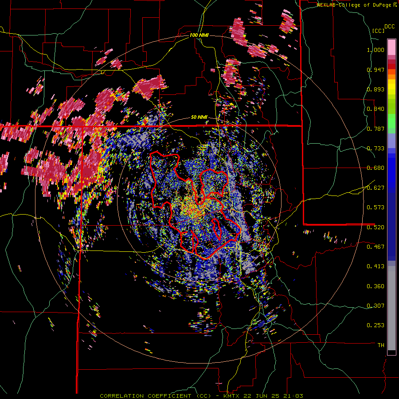
Task: Select the 0.520 scale value
Action: [x=376, y=227]
